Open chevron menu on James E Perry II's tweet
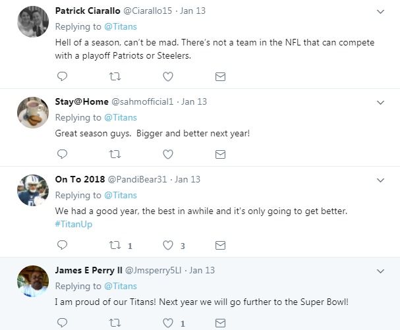 [380, 271]
